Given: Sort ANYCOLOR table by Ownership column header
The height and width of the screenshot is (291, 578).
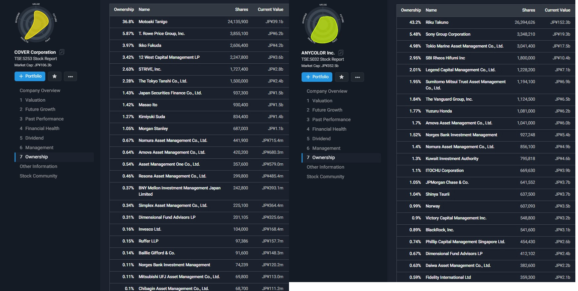Looking at the screenshot, I should pos(411,10).
